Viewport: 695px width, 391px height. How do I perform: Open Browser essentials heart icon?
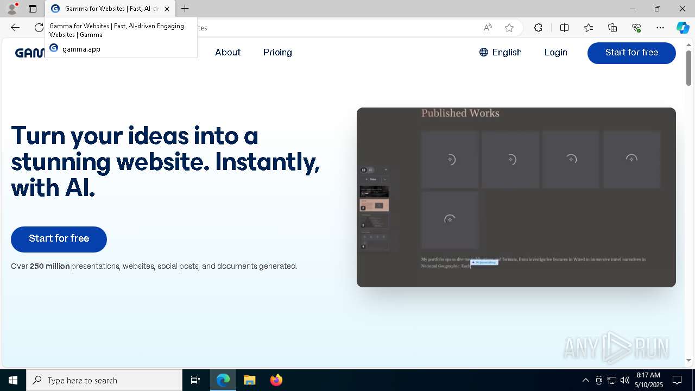click(x=636, y=28)
